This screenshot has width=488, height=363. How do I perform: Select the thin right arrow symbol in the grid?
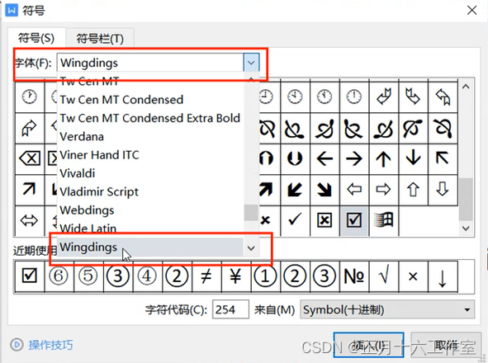tap(354, 158)
